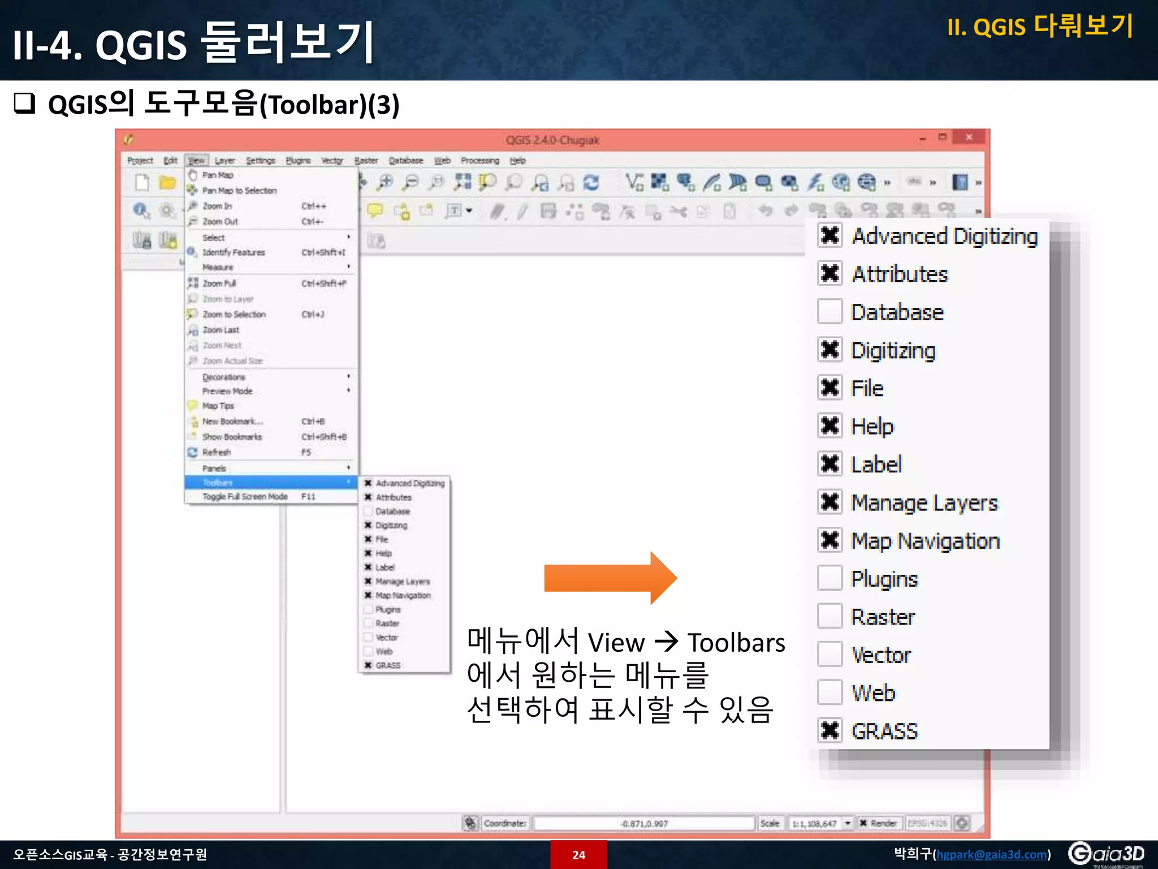Open the hgpark@gaia3d.com email link
The height and width of the screenshot is (869, 1158).
[x=991, y=854]
